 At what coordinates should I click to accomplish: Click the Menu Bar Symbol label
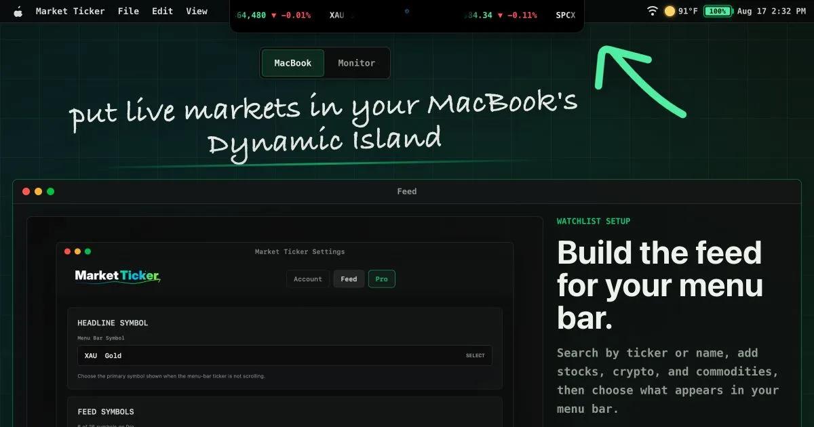[101, 338]
